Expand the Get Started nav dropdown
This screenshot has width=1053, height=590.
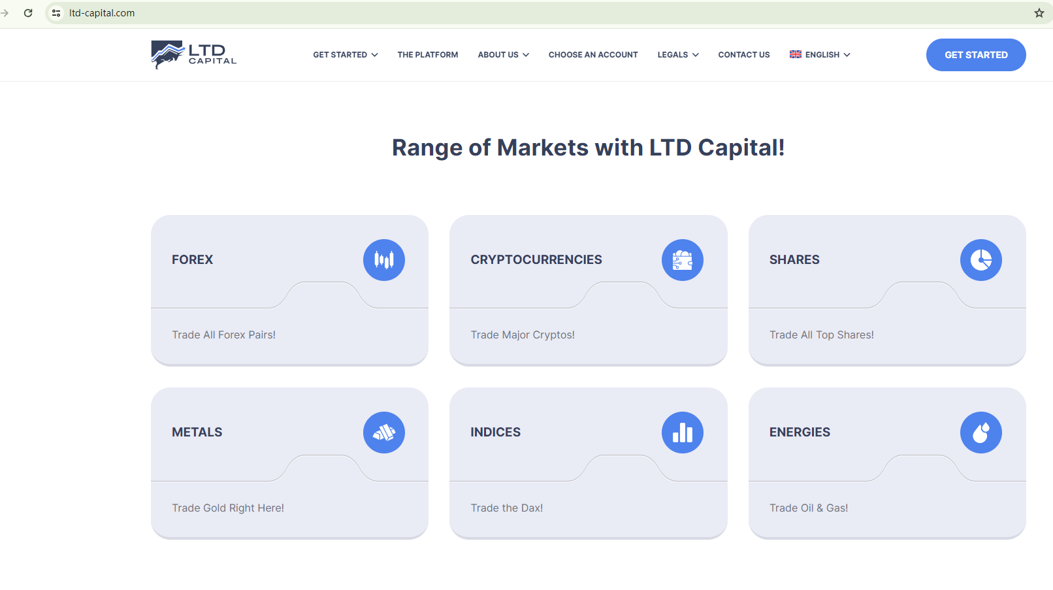[x=345, y=55]
